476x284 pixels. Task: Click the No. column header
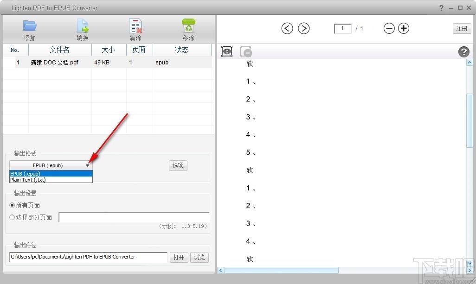[x=15, y=50]
